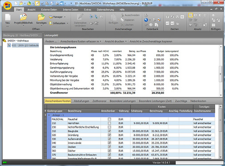Click the Grundhonorar total 32.231,39
This screenshot has height=166, width=225.
click(x=129, y=93)
